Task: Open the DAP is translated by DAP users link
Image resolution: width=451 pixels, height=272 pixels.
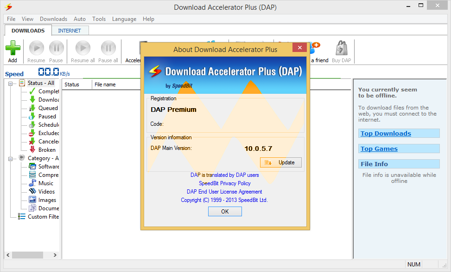Action: pyautogui.click(x=225, y=175)
